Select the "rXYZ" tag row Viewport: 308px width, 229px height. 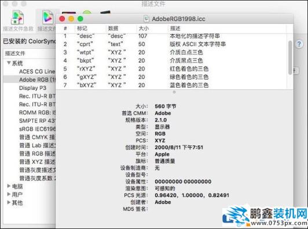[172, 68]
